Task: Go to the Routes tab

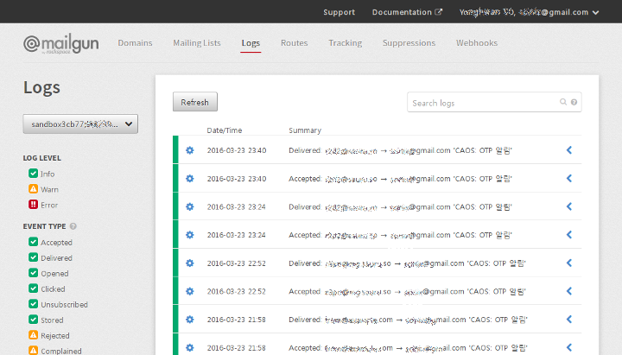Action: (x=294, y=43)
